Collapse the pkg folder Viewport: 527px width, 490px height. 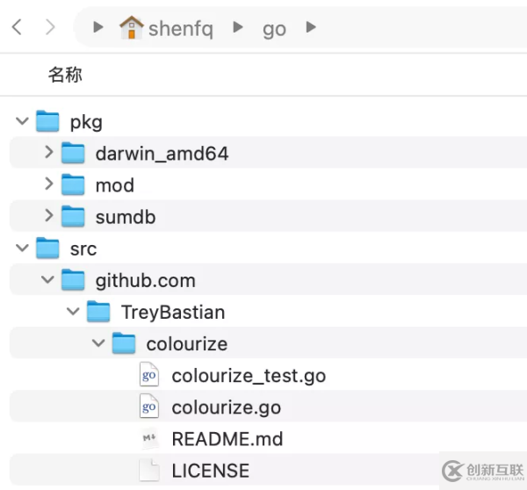(22, 120)
